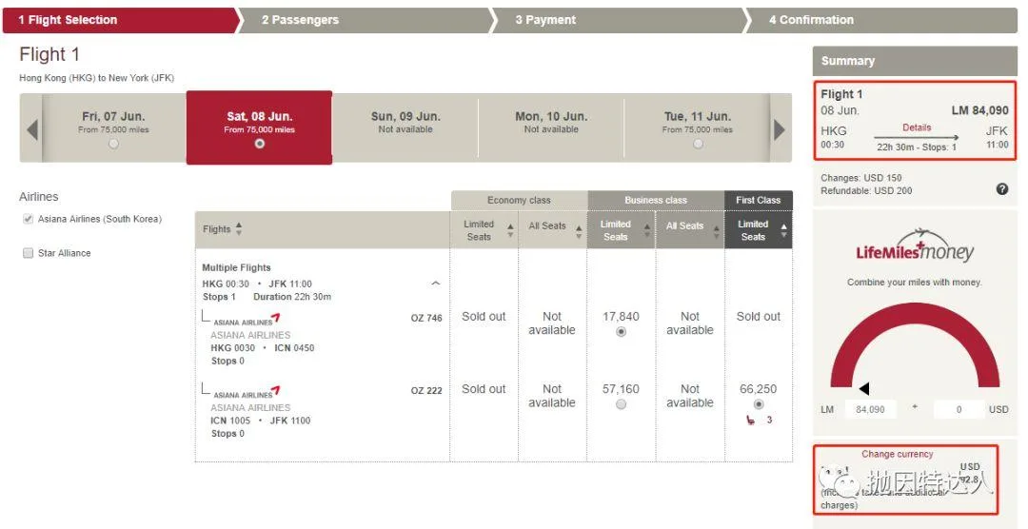This screenshot has height=529, width=1028.
Task: Check the Star Alliance airline filter
Action: click(28, 253)
